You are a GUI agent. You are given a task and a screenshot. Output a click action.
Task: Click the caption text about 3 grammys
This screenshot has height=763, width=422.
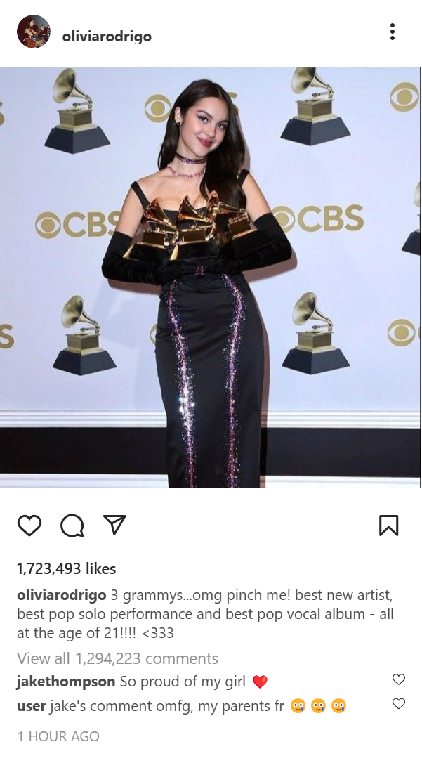(205, 614)
